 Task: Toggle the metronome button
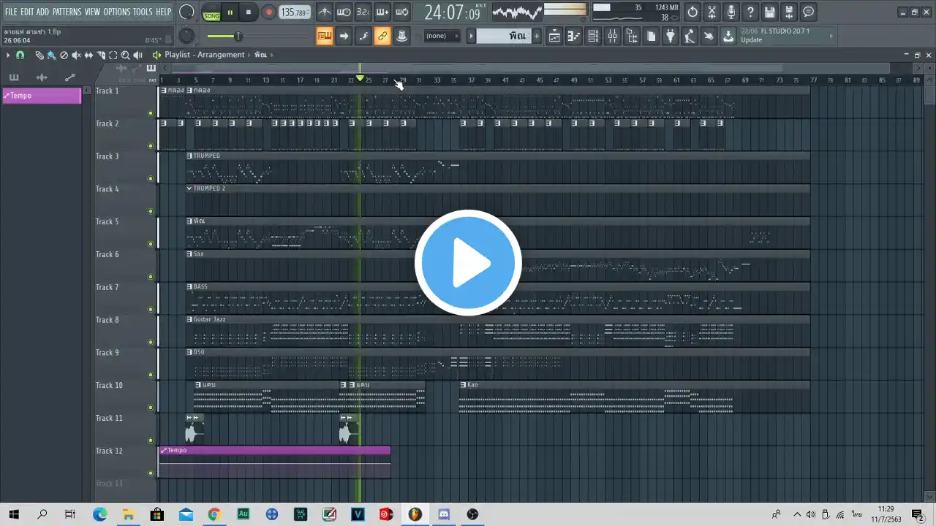click(325, 12)
